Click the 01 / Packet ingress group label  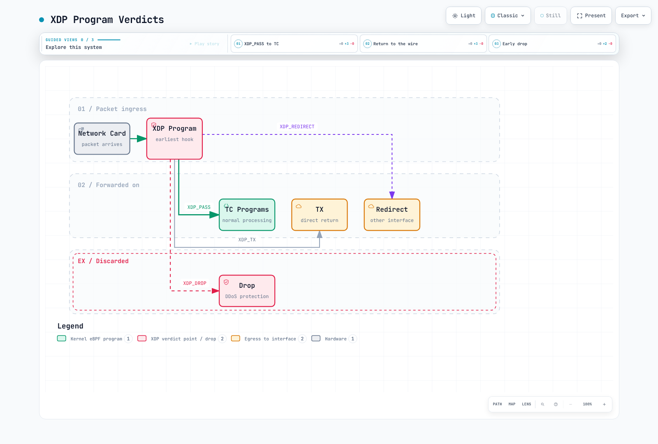[112, 109]
